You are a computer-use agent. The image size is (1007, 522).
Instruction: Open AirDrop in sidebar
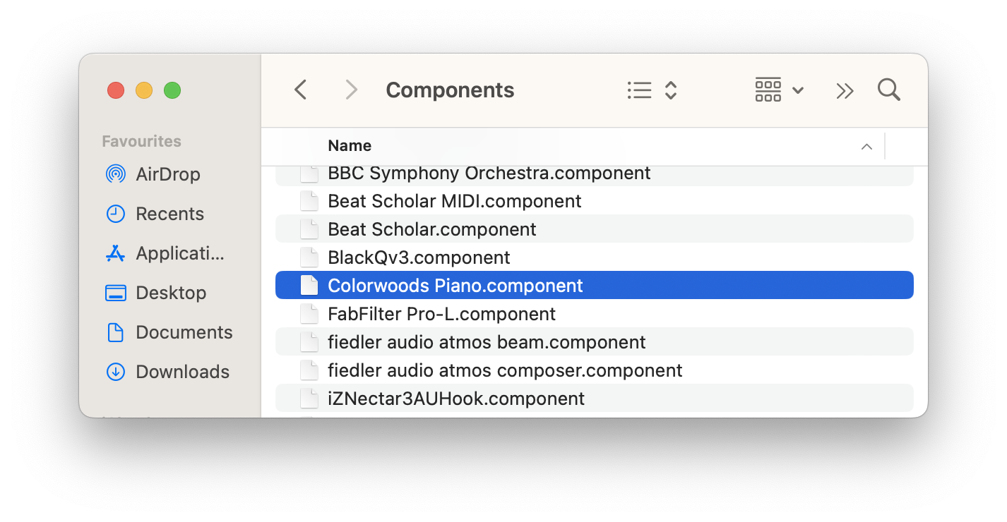coord(167,174)
